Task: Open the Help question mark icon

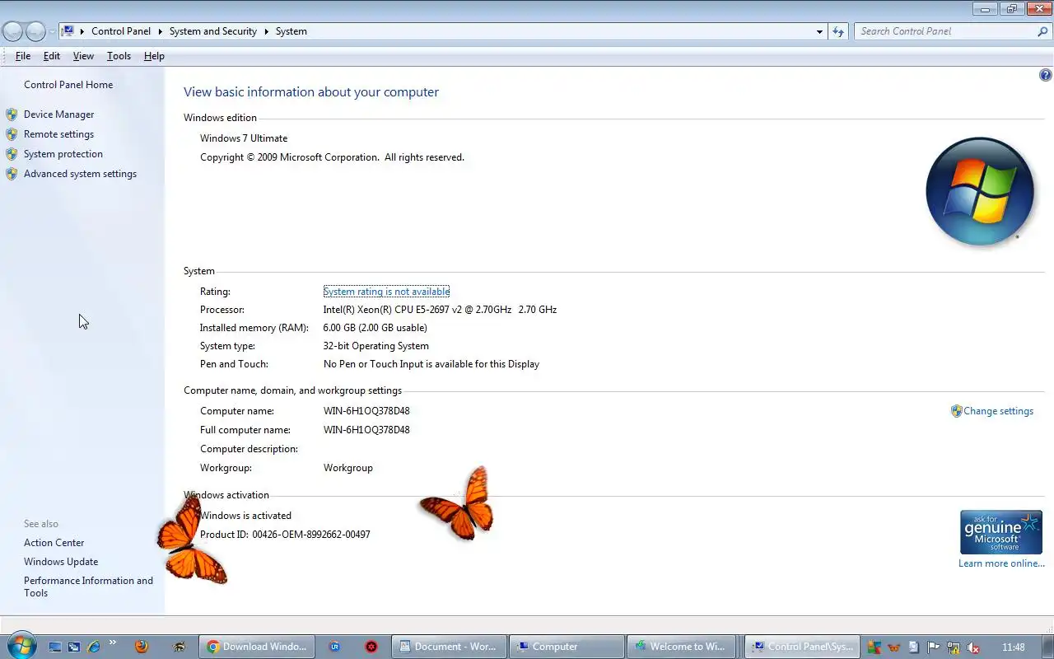Action: click(x=1046, y=75)
